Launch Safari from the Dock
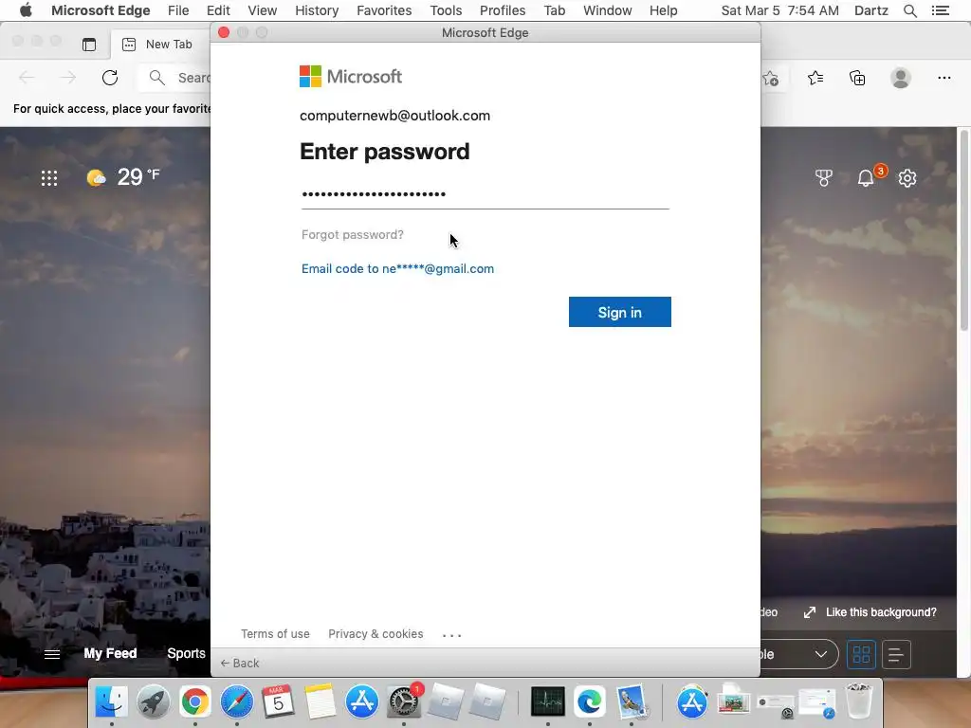 click(x=236, y=702)
